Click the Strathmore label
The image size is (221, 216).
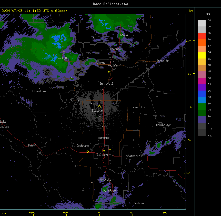[x=132, y=156]
